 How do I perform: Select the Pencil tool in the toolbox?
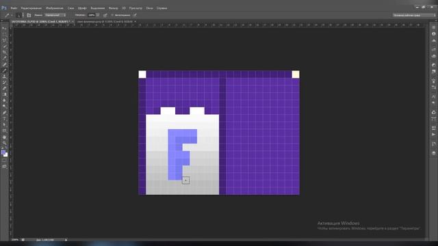tap(4, 70)
